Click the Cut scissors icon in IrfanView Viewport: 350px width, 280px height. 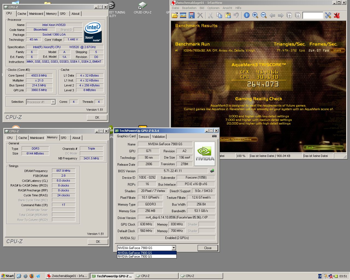[211, 15]
